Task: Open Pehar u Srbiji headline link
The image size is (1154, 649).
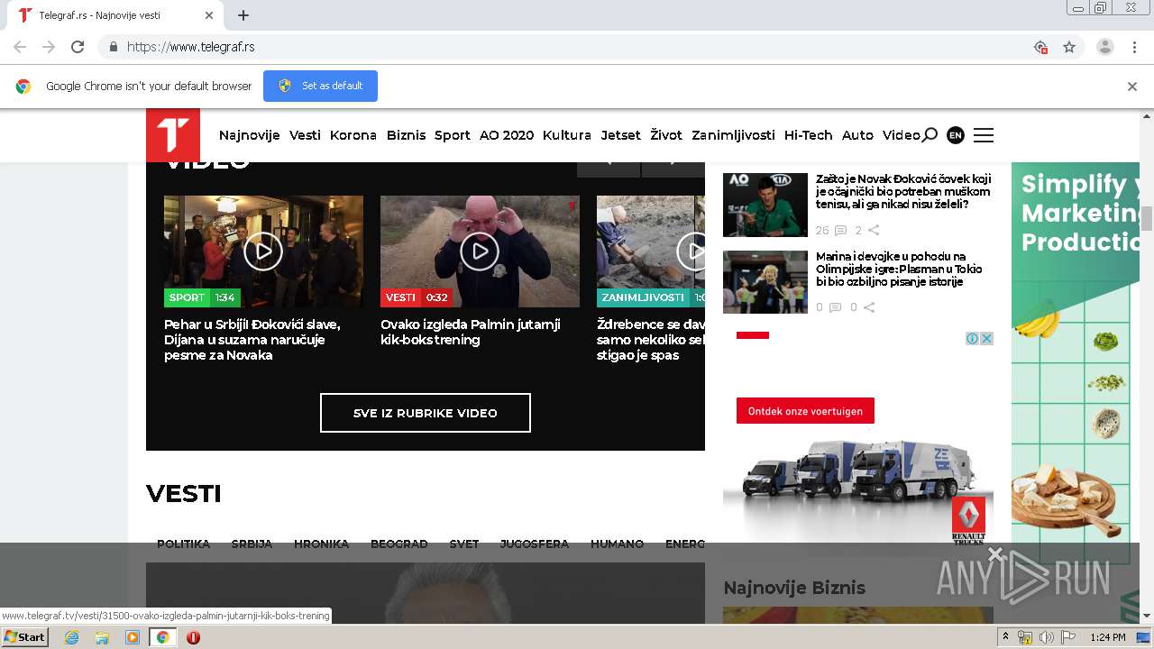Action: [x=252, y=340]
